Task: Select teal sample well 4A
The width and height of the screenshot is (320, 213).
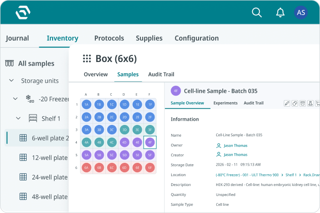Action: click(87, 142)
